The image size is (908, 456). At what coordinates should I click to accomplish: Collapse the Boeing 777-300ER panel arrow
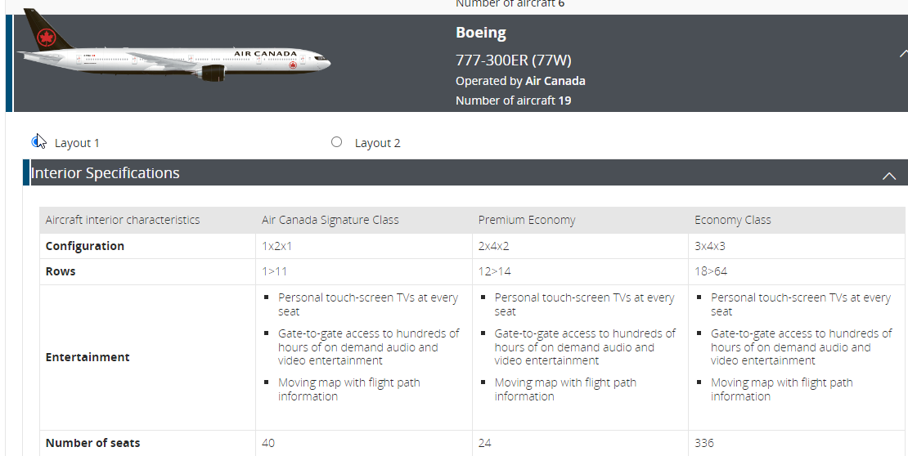pyautogui.click(x=903, y=54)
